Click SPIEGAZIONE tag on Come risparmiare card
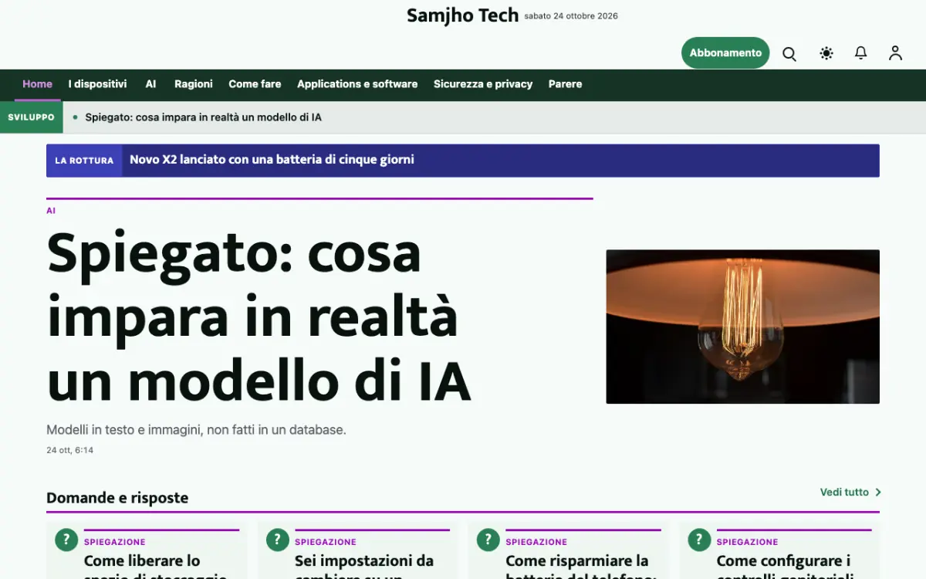This screenshot has height=579, width=926. click(536, 542)
